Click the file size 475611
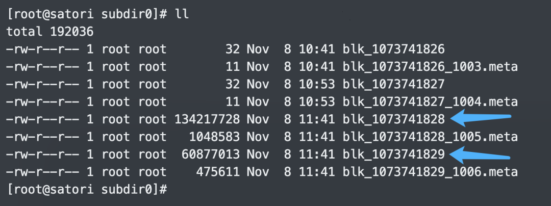Screen dimensions: 551x206 pos(218,172)
